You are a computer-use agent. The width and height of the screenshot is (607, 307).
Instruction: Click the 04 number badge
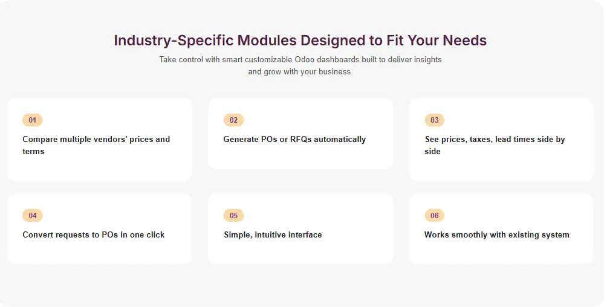[33, 216]
